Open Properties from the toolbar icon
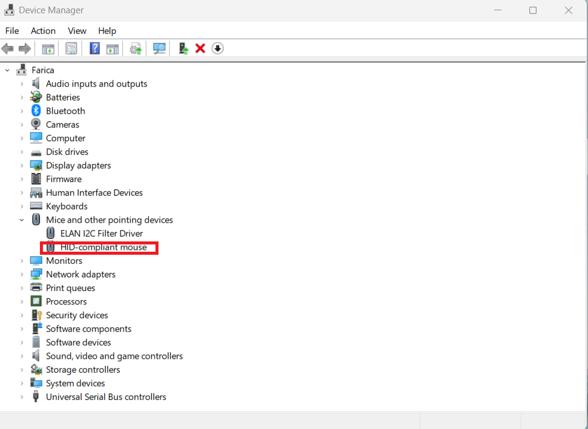 click(x=71, y=48)
